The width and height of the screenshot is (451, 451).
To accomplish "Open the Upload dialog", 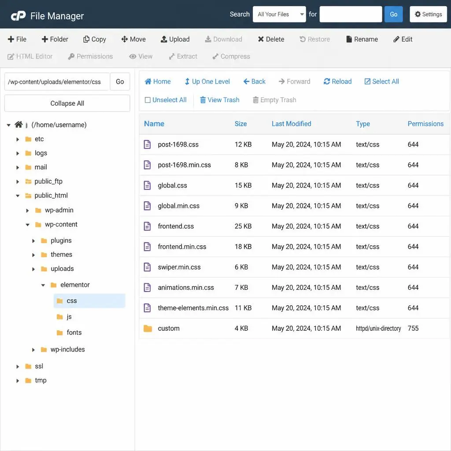I will coord(175,39).
